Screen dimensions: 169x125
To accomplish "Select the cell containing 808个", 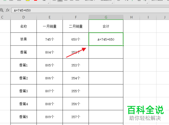I will [x=50, y=104].
